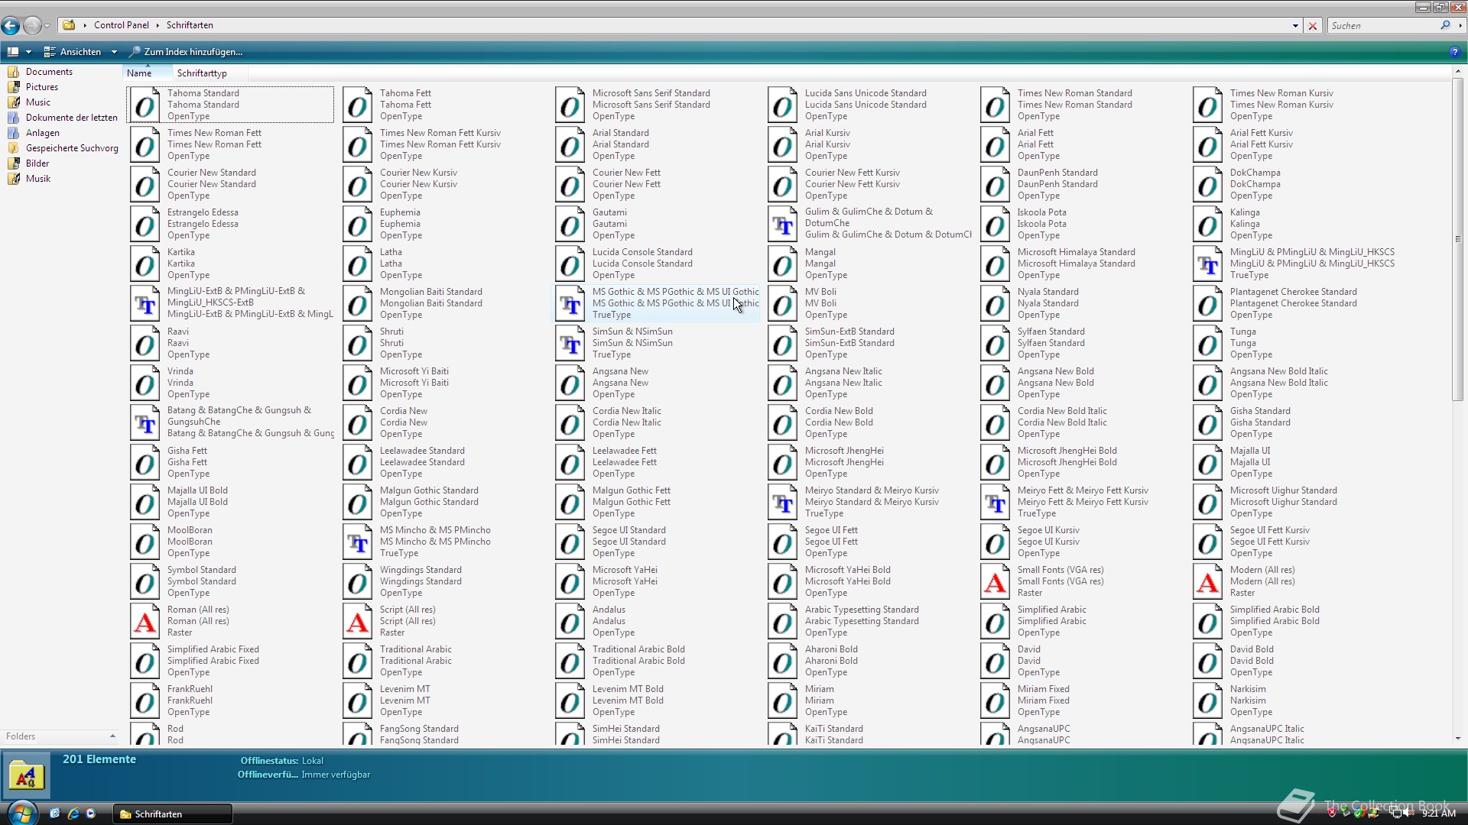The height and width of the screenshot is (825, 1468).
Task: Select the Gulim & GulimChe font icon
Action: pyautogui.click(x=782, y=224)
